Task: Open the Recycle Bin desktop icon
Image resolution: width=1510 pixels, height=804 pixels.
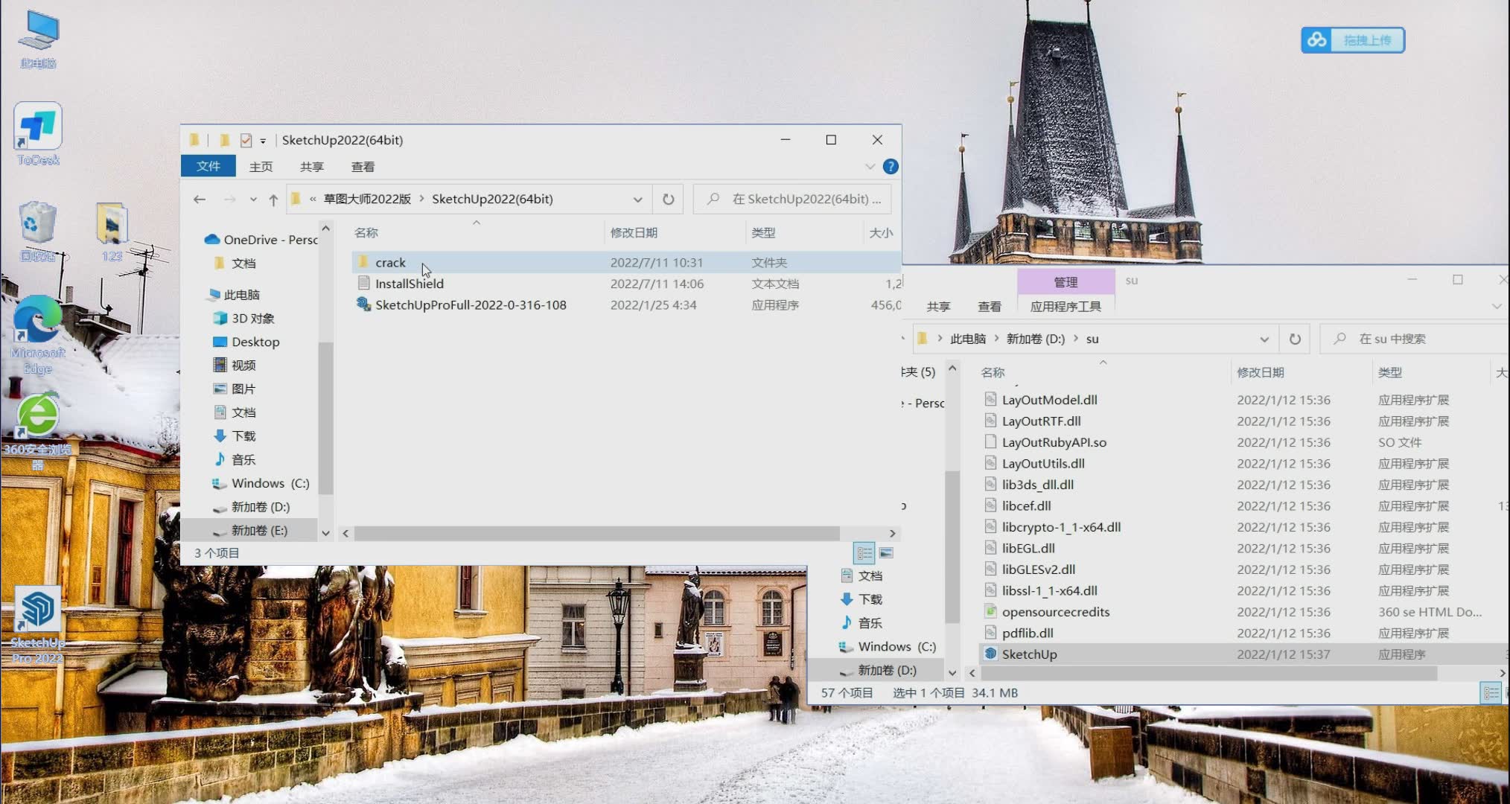Action: pyautogui.click(x=38, y=232)
